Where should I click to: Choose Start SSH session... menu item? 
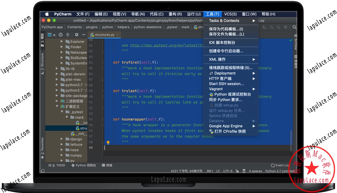231,84
